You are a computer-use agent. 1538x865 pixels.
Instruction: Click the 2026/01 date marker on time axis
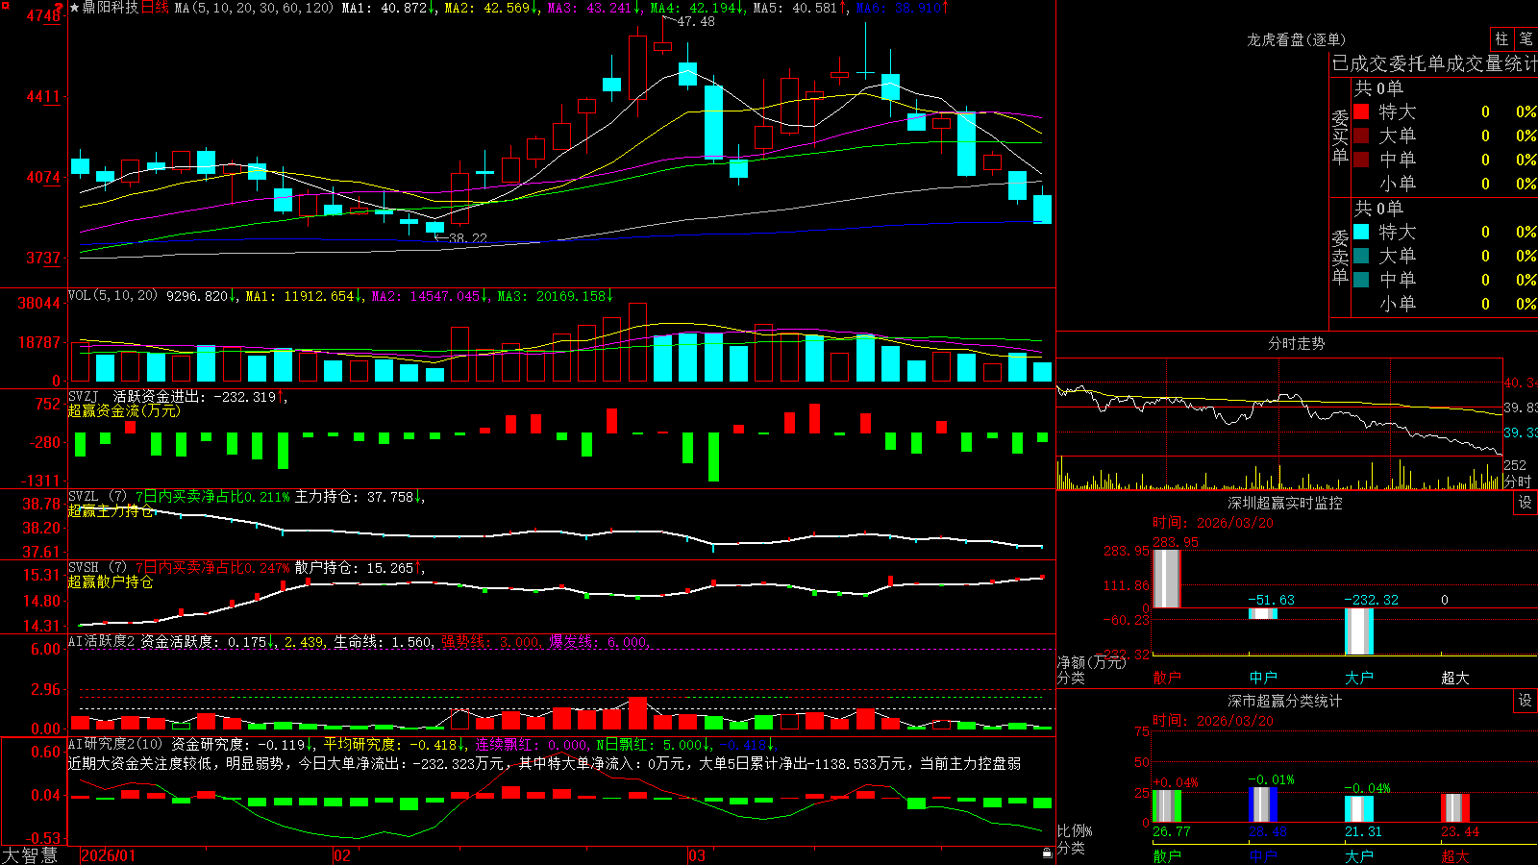pos(109,855)
